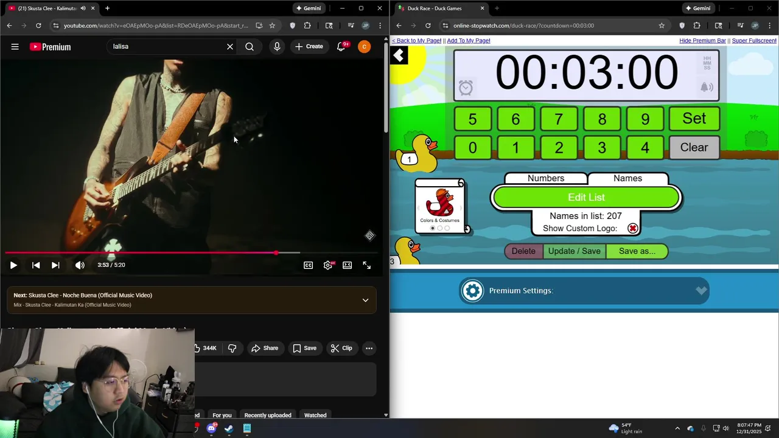Clear the YouTube search box text
779x438 pixels.
pos(230,47)
